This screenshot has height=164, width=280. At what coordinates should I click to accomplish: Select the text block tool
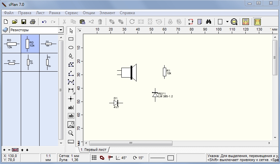pos(71,116)
